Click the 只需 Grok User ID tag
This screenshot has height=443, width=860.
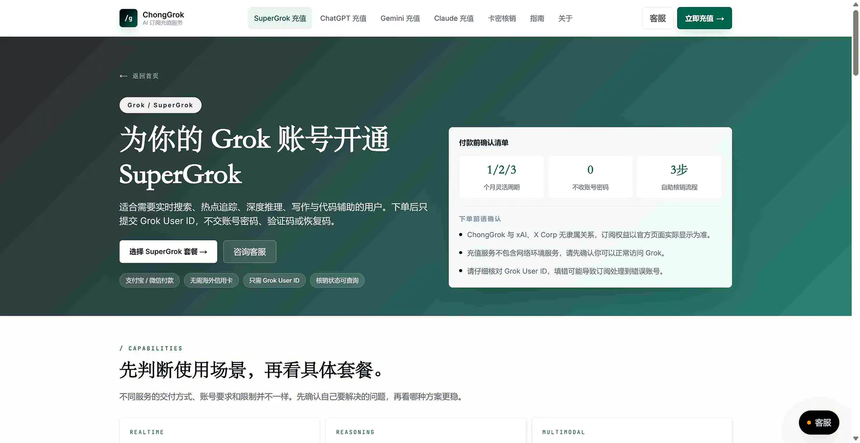point(274,281)
